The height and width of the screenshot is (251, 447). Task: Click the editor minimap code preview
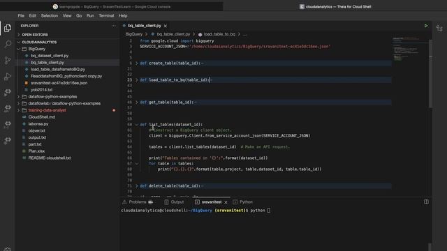(x=406, y=48)
